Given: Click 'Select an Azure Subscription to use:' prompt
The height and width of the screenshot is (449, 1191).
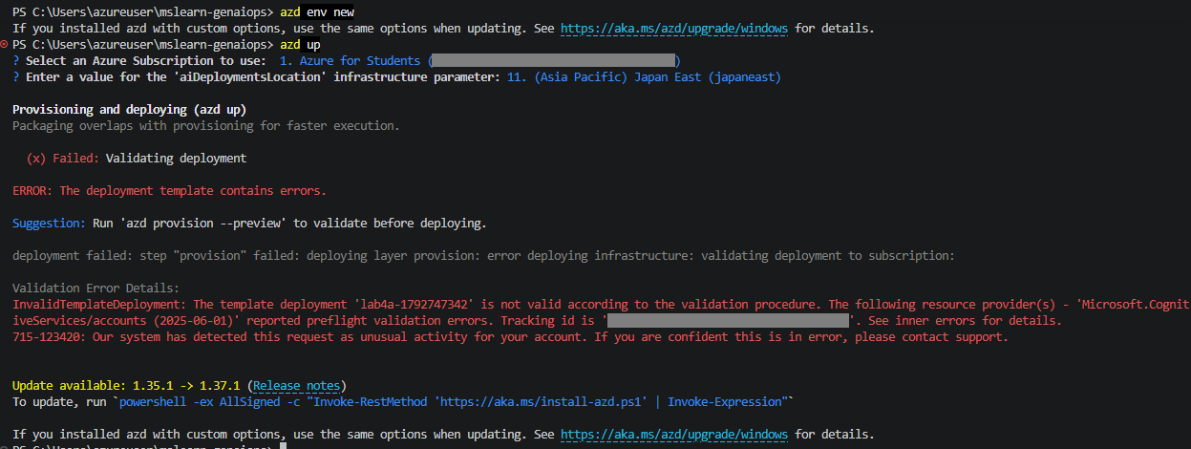Looking at the screenshot, I should tap(146, 61).
